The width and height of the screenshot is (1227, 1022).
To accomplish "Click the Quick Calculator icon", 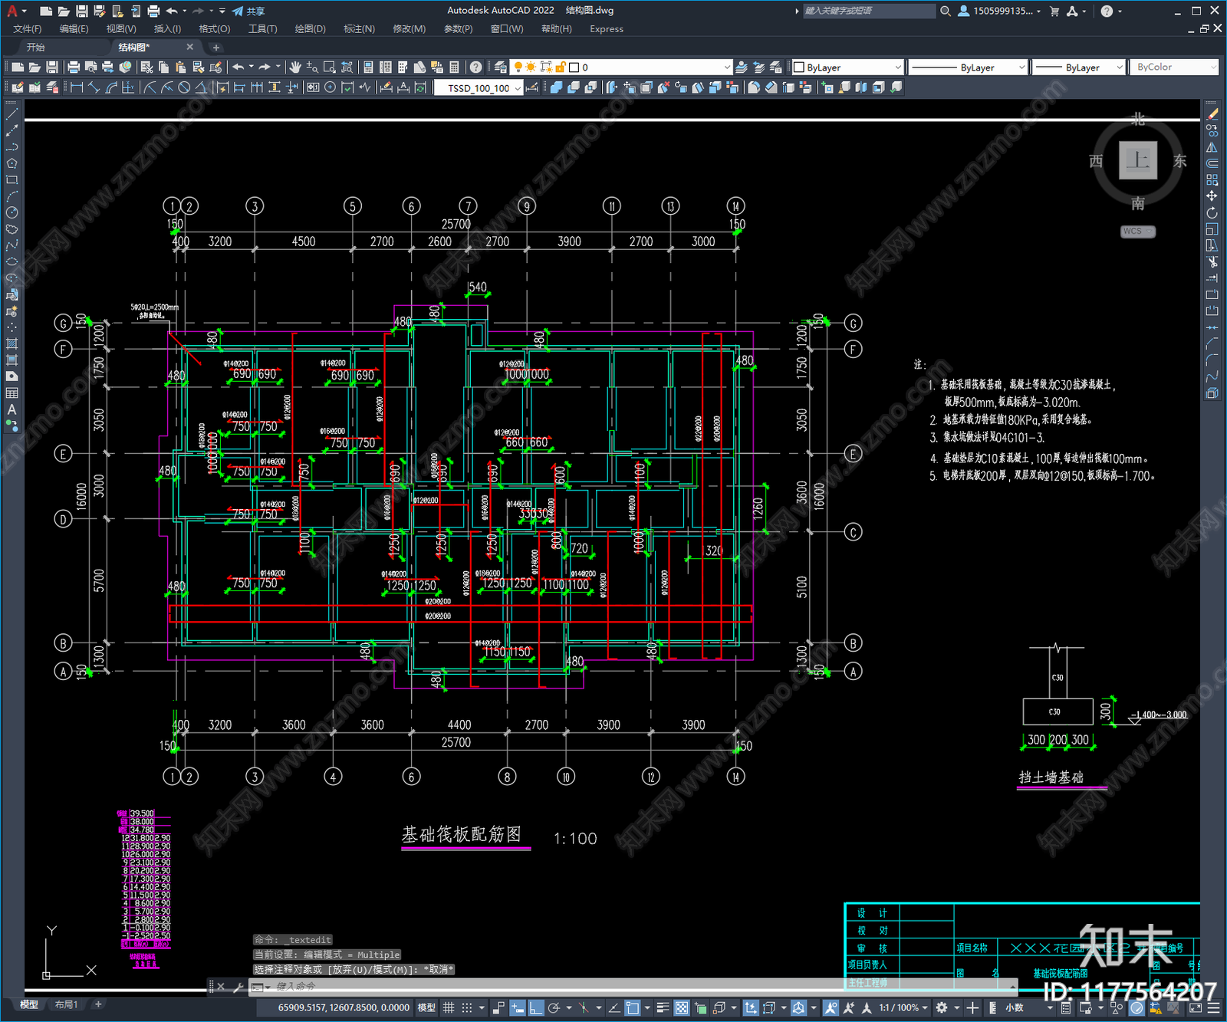I will (x=454, y=67).
